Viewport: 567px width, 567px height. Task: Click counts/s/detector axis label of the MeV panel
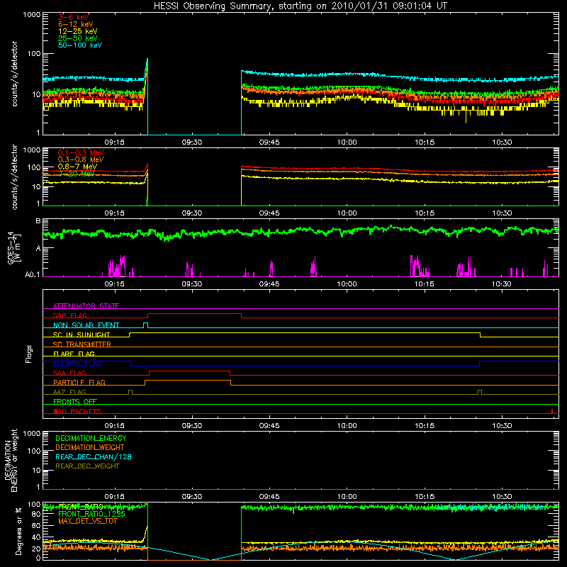tap(14, 176)
